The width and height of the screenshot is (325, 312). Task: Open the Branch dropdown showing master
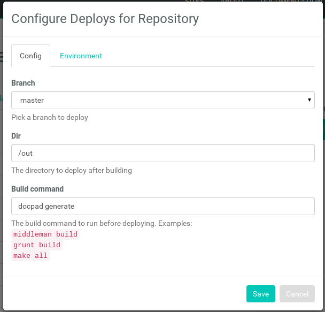163,100
